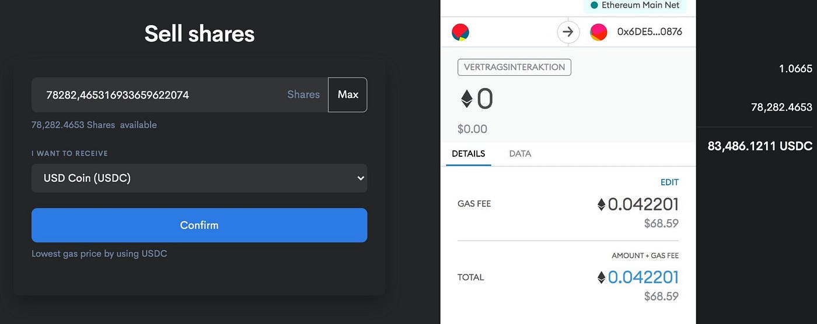Click the 'I WANT TO RECEIVE' label
Image resolution: width=817 pixels, height=324 pixels.
[69, 153]
